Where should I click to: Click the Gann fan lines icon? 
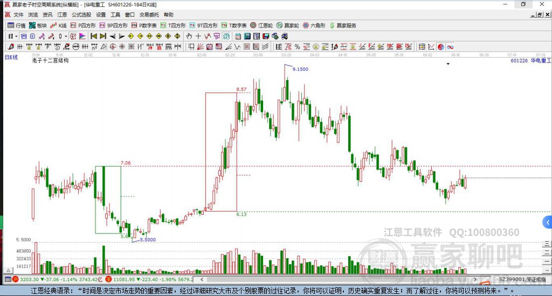[201, 47]
